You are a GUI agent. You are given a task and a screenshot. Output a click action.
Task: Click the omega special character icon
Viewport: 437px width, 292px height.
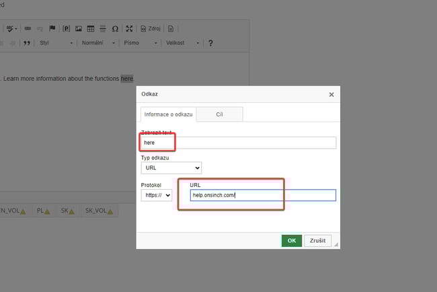(115, 28)
